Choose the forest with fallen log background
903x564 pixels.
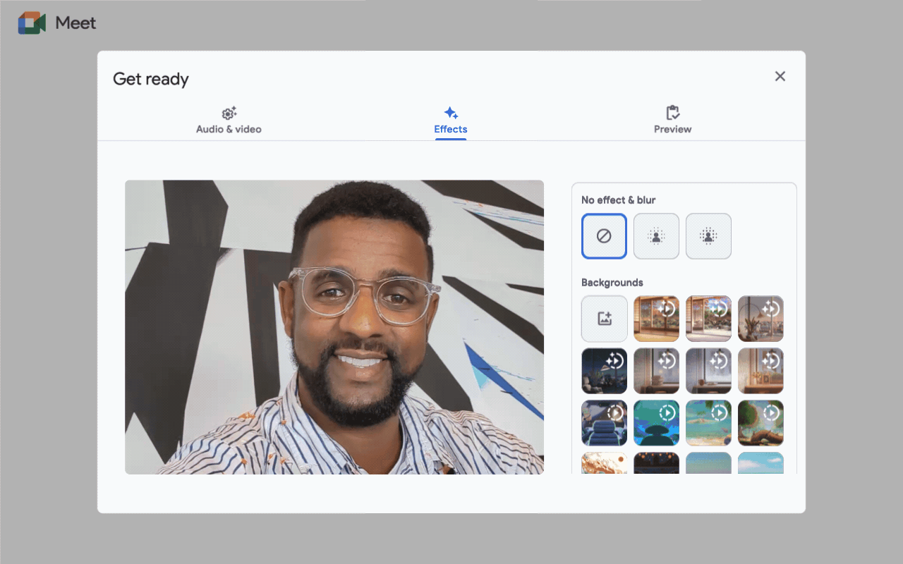760,423
